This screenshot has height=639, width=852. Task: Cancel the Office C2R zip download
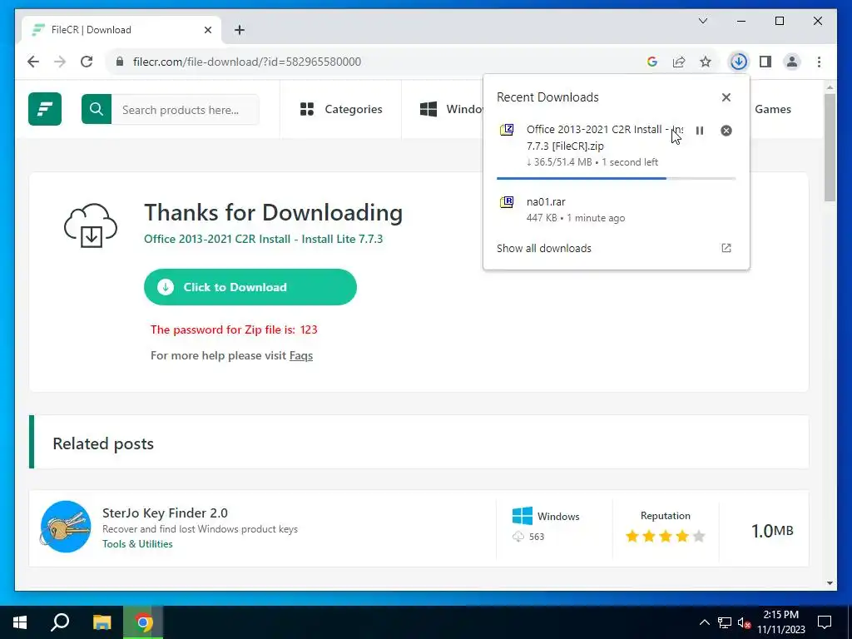pos(726,131)
